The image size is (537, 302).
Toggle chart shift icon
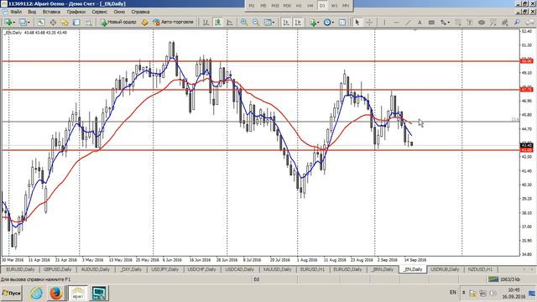298,23
